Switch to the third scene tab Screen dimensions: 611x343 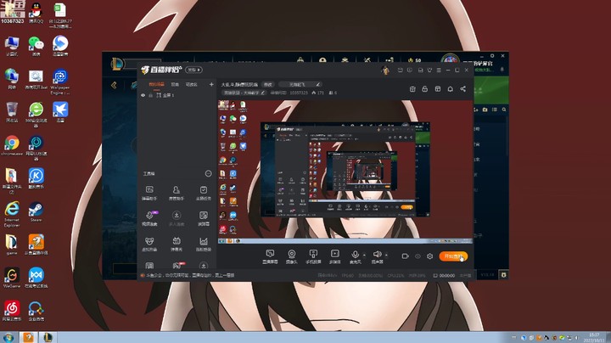pyautogui.click(x=191, y=84)
